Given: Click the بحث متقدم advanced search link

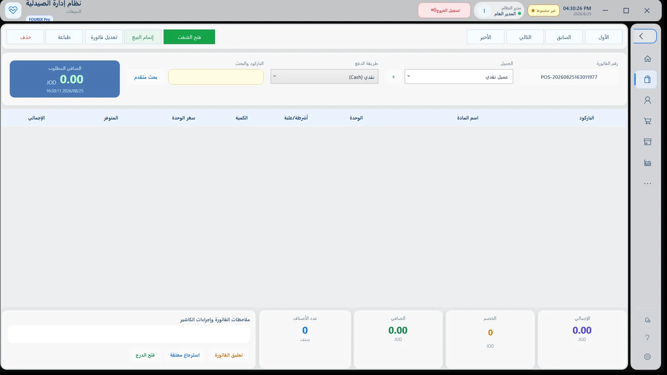Looking at the screenshot, I should [x=145, y=77].
